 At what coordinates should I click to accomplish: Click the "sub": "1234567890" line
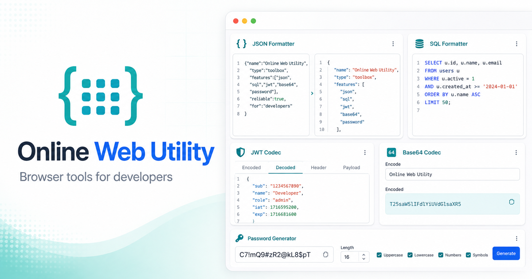(278, 186)
